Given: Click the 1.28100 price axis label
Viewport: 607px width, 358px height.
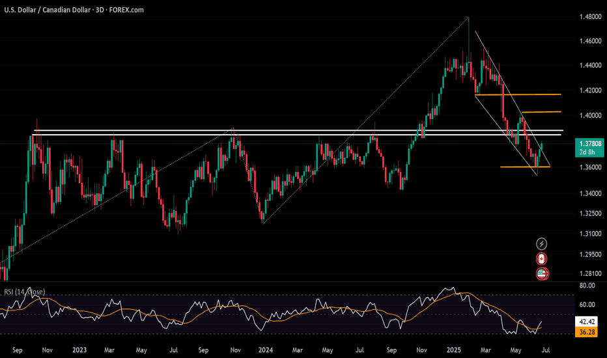Looking at the screenshot, I should [590, 273].
